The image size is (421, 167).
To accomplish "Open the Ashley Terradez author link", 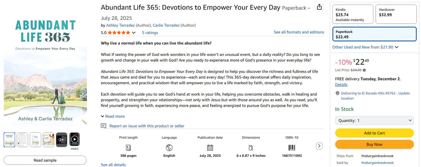I will click(x=120, y=25).
